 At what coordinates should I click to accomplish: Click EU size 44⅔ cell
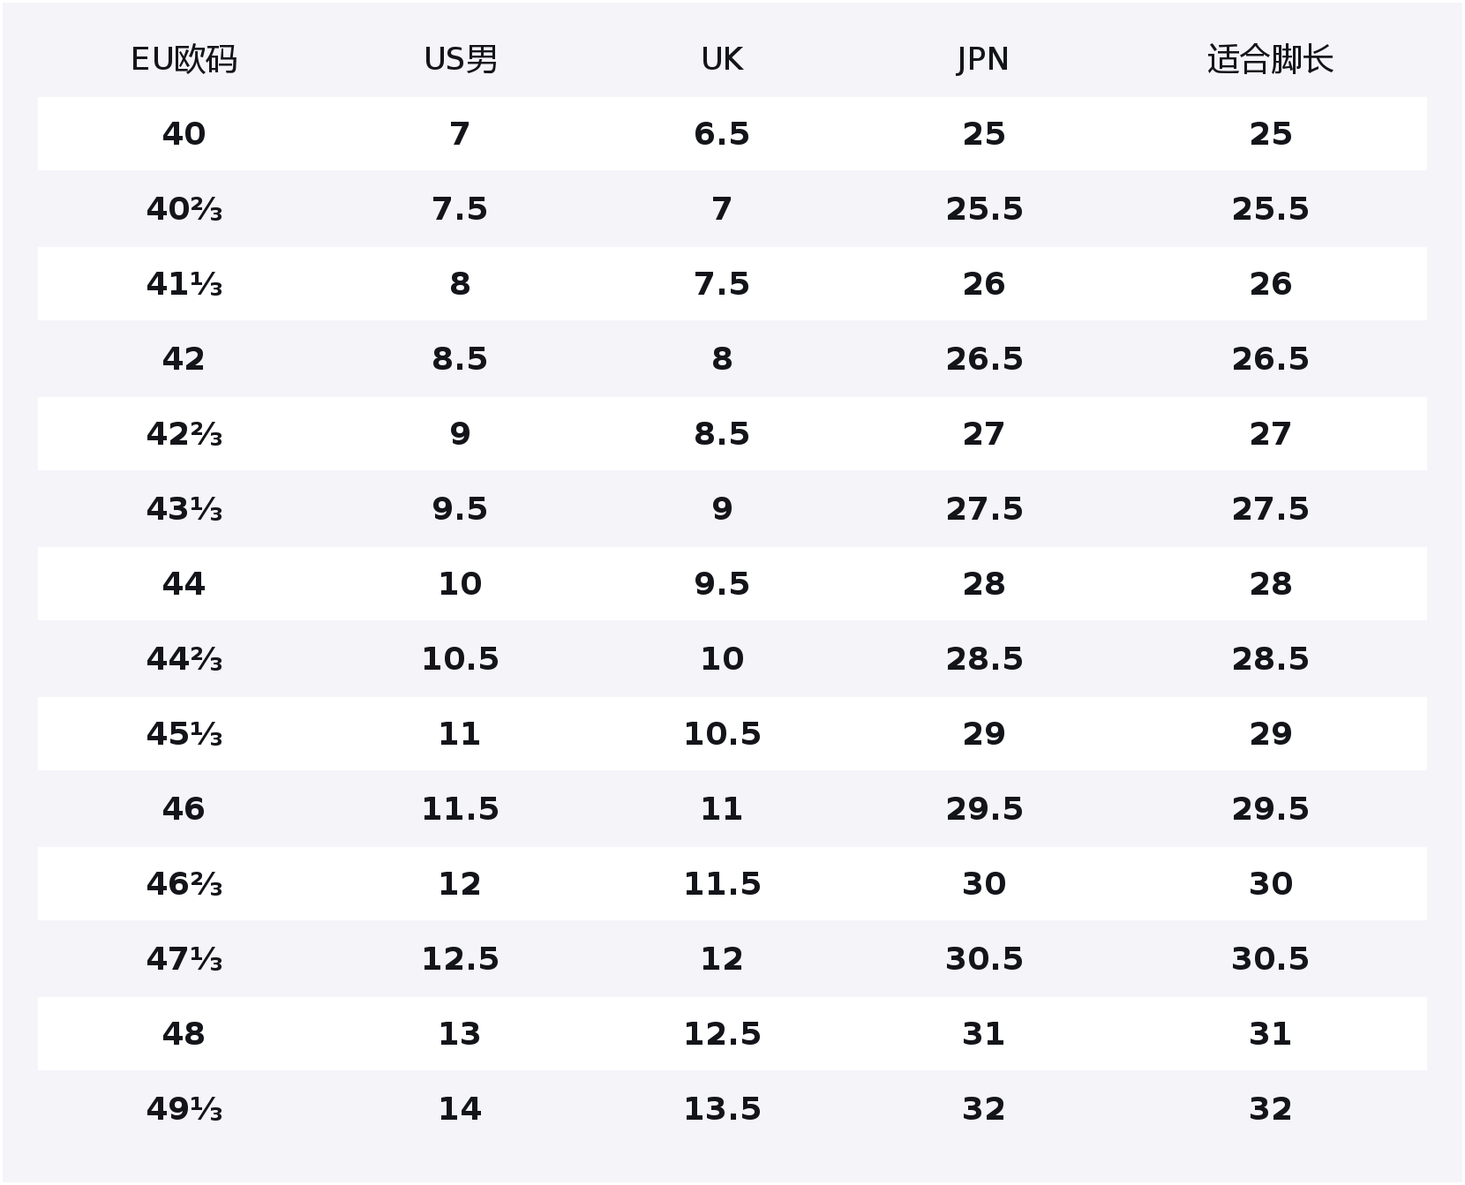coord(184,659)
